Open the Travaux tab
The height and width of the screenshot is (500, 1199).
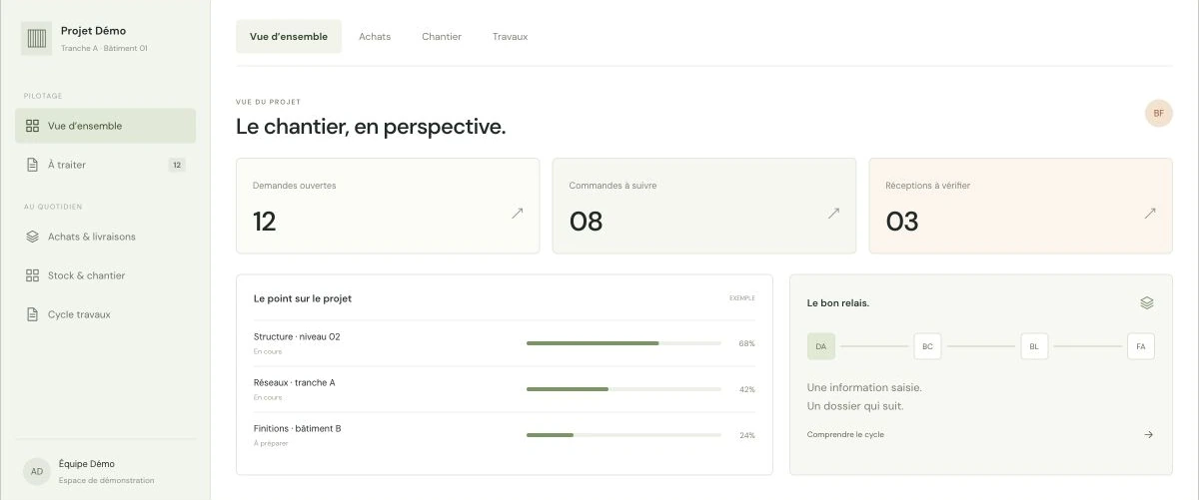pos(510,37)
